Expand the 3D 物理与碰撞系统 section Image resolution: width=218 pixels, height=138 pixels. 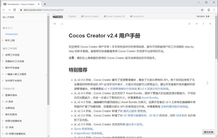15,134
